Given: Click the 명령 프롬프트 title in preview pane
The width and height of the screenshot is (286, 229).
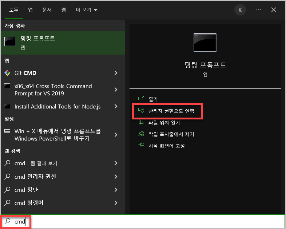Looking at the screenshot, I should click(x=205, y=65).
